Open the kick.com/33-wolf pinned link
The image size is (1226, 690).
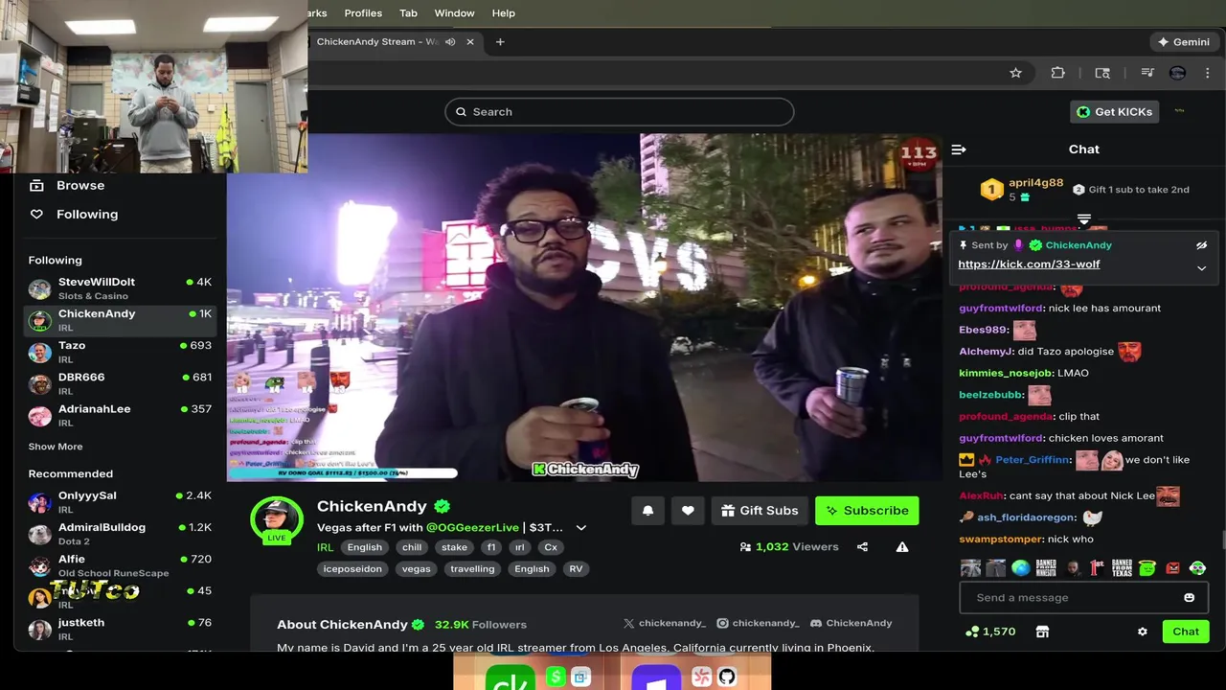click(x=1029, y=264)
